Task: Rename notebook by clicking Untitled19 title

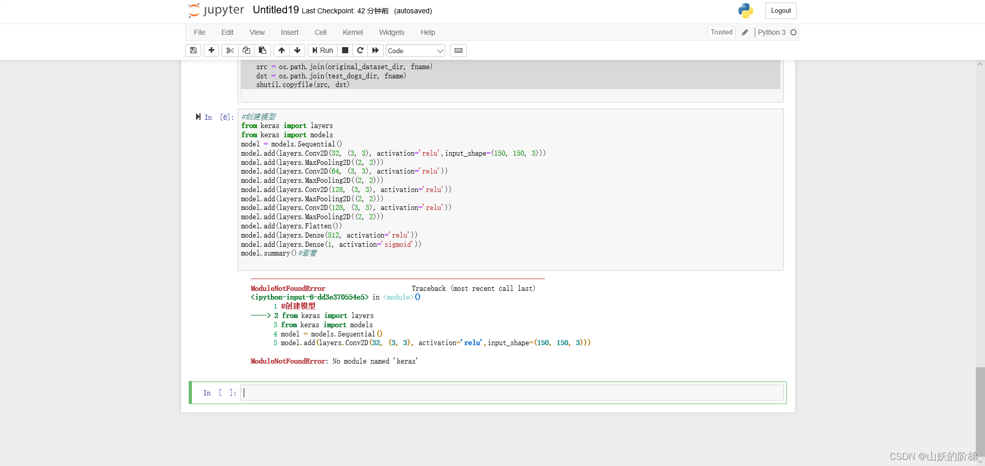Action: pos(275,10)
